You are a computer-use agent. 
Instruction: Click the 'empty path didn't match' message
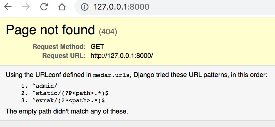(67, 111)
